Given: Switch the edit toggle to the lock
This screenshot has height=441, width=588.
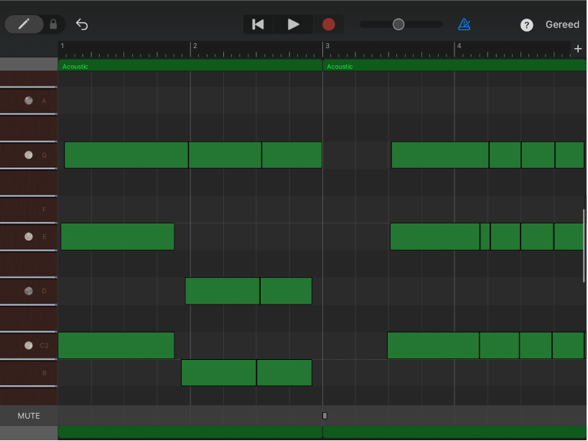Looking at the screenshot, I should pyautogui.click(x=54, y=24).
